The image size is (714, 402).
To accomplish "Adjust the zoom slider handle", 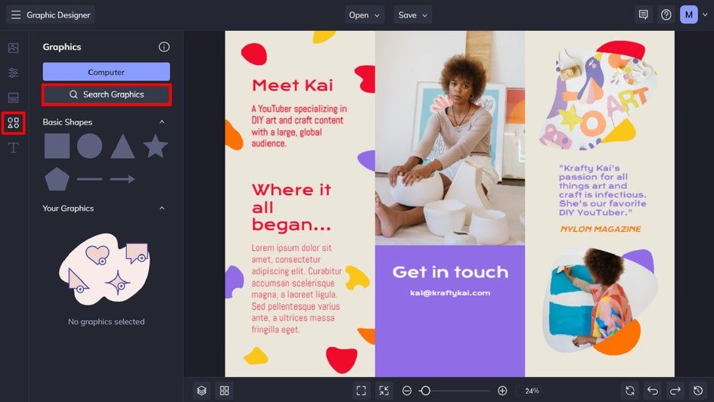I will point(425,391).
